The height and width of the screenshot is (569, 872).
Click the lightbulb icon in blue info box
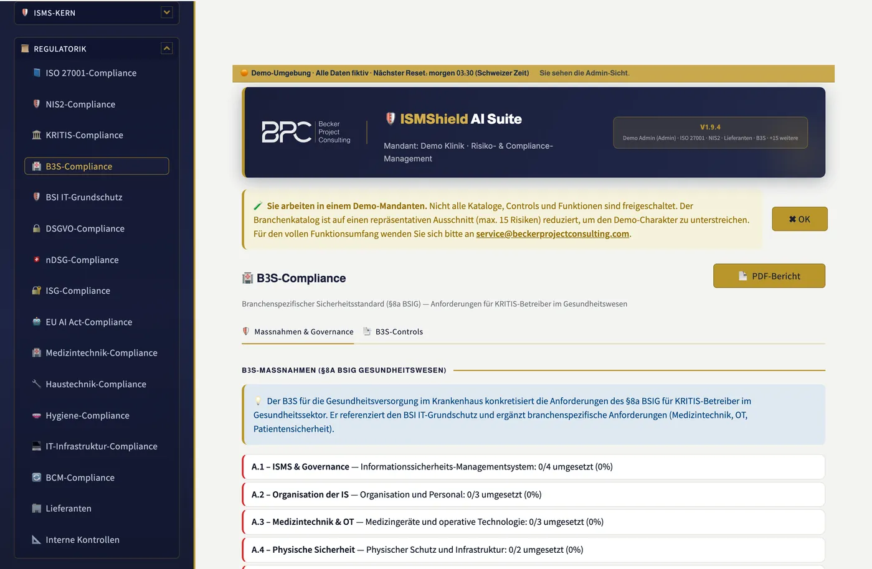(x=258, y=401)
